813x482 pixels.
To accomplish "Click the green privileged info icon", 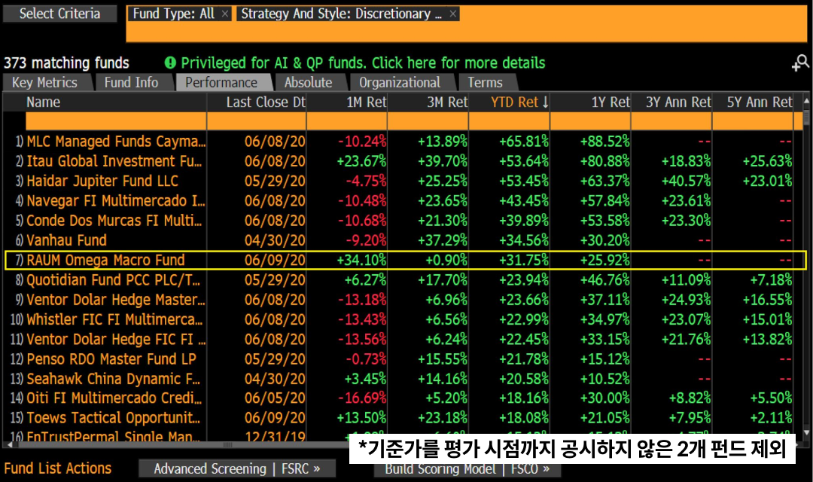I will 170,63.
